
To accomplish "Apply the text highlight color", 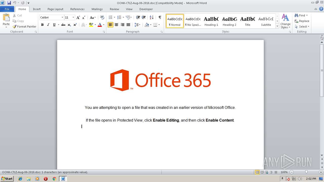I will point(91,25).
